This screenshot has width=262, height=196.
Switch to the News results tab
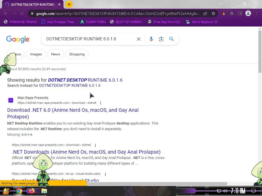tap(56, 54)
